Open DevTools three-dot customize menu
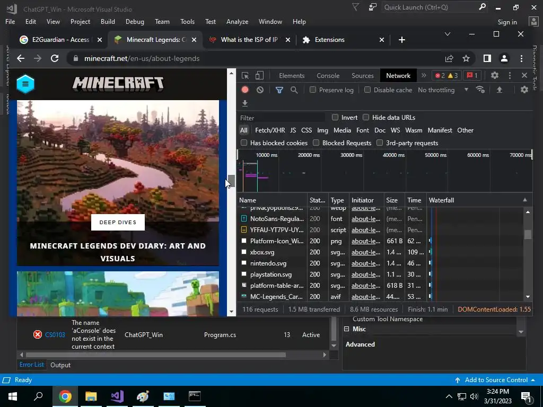543x407 pixels. point(510,75)
